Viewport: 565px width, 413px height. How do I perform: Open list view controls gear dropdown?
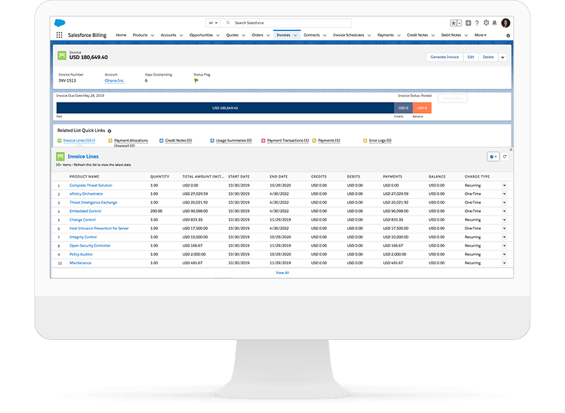point(493,157)
